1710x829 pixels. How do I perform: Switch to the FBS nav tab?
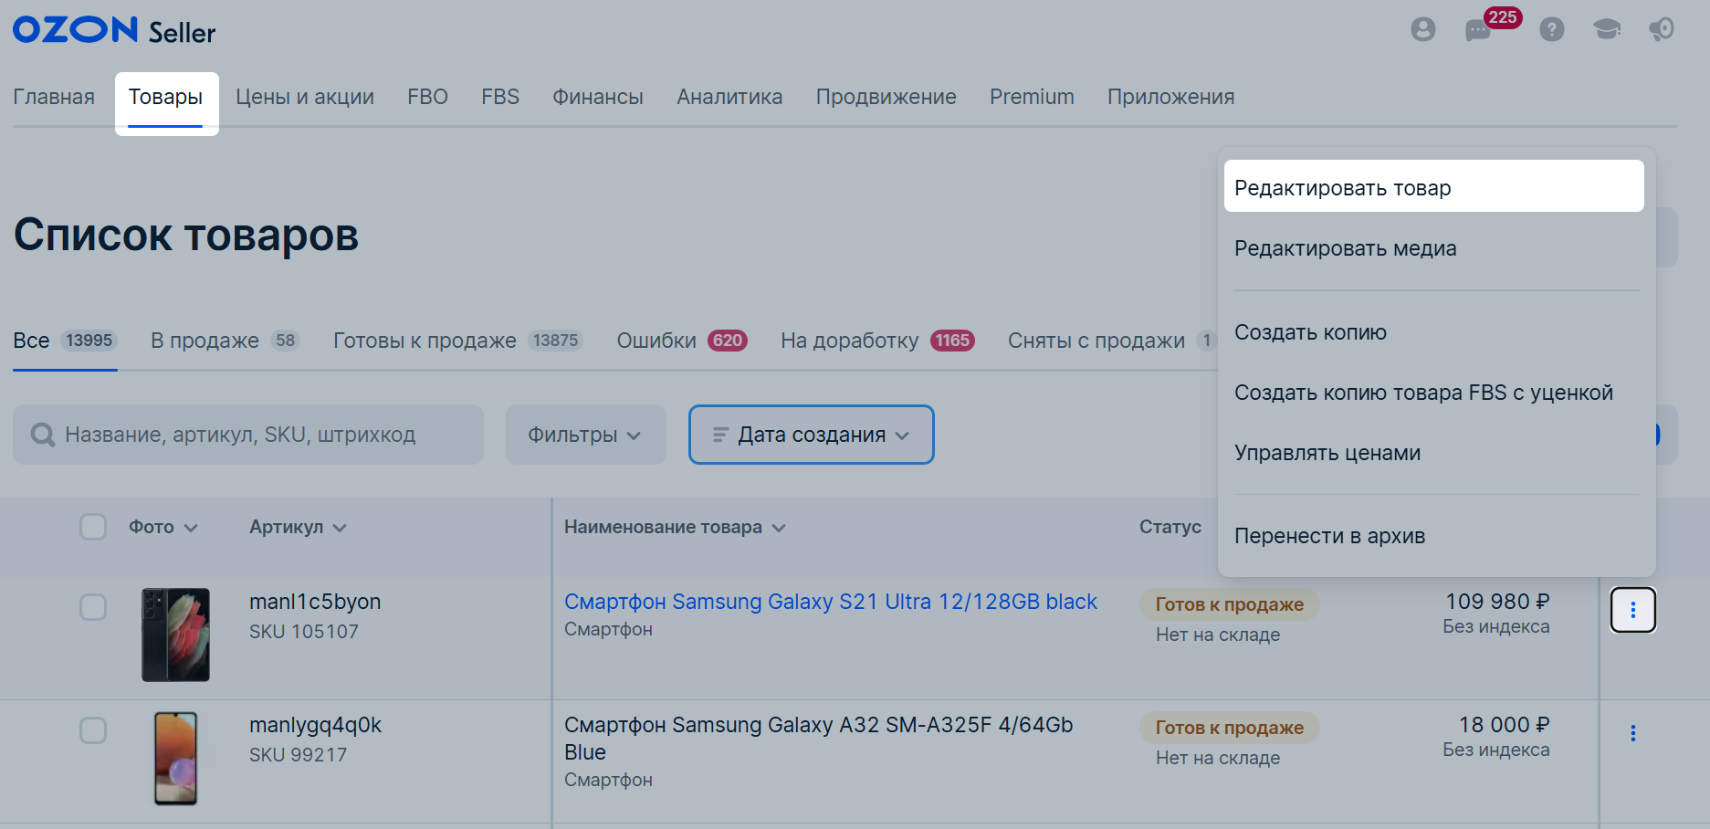(500, 97)
